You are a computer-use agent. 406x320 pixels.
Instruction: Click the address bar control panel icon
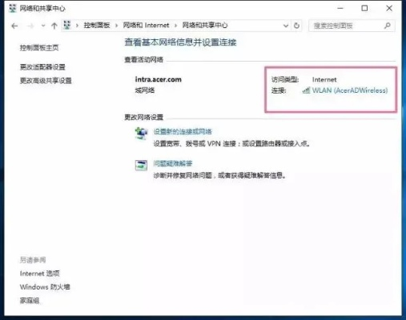pos(66,26)
